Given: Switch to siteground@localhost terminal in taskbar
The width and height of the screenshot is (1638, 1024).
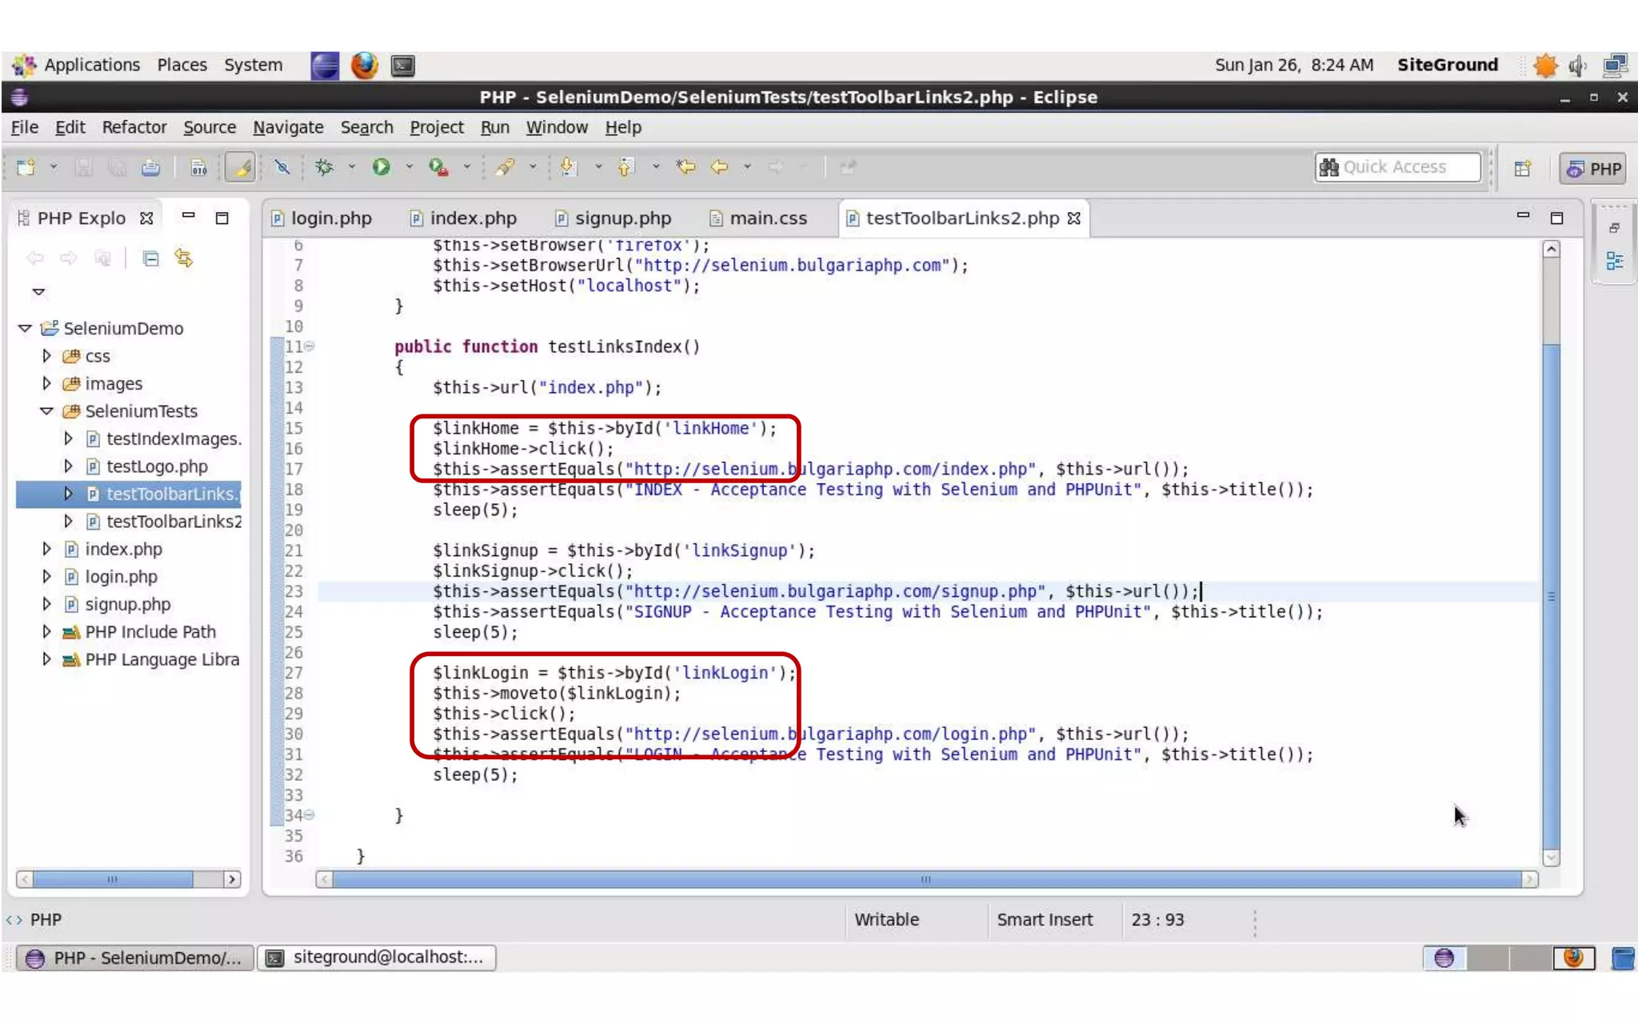Looking at the screenshot, I should click(x=377, y=958).
